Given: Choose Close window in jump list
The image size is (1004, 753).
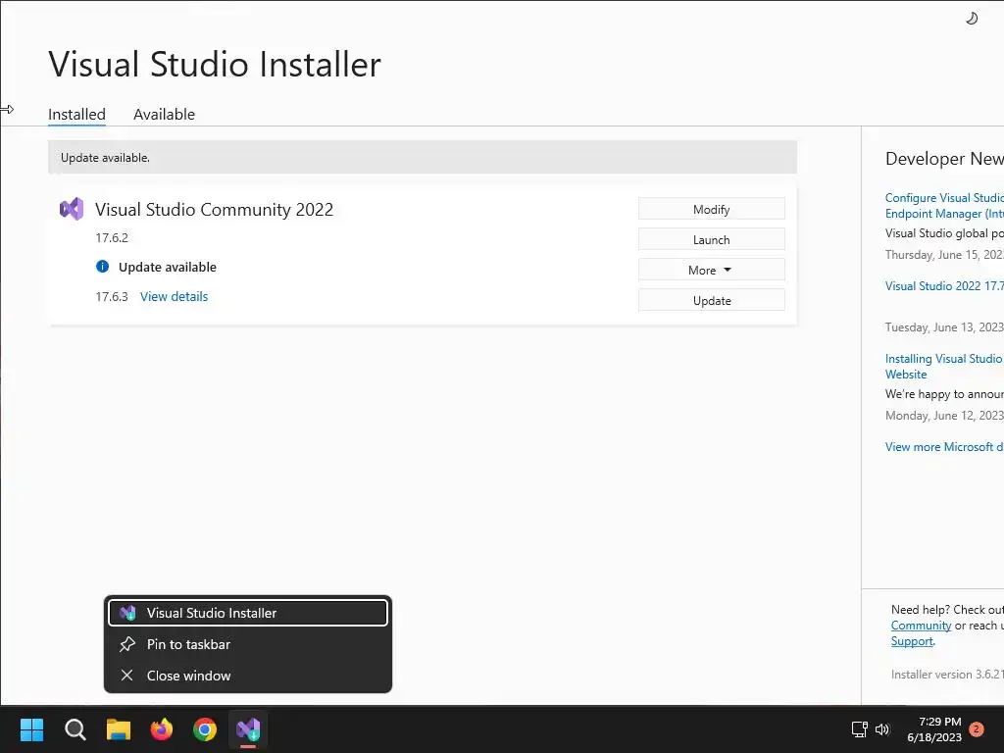Looking at the screenshot, I should coord(248,676).
